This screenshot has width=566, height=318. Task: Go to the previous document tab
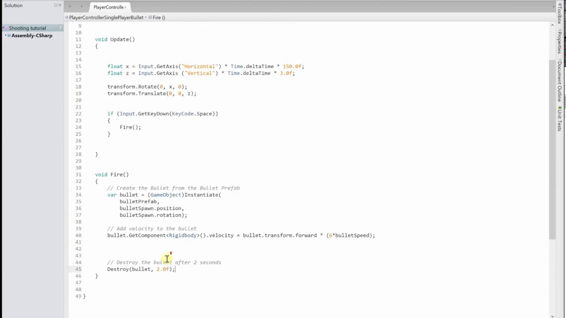click(x=70, y=7)
